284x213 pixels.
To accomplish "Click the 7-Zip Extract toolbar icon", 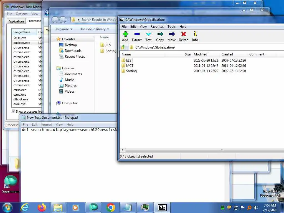I will [137, 34].
